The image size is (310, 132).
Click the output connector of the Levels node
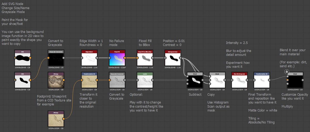[x=153, y=80]
